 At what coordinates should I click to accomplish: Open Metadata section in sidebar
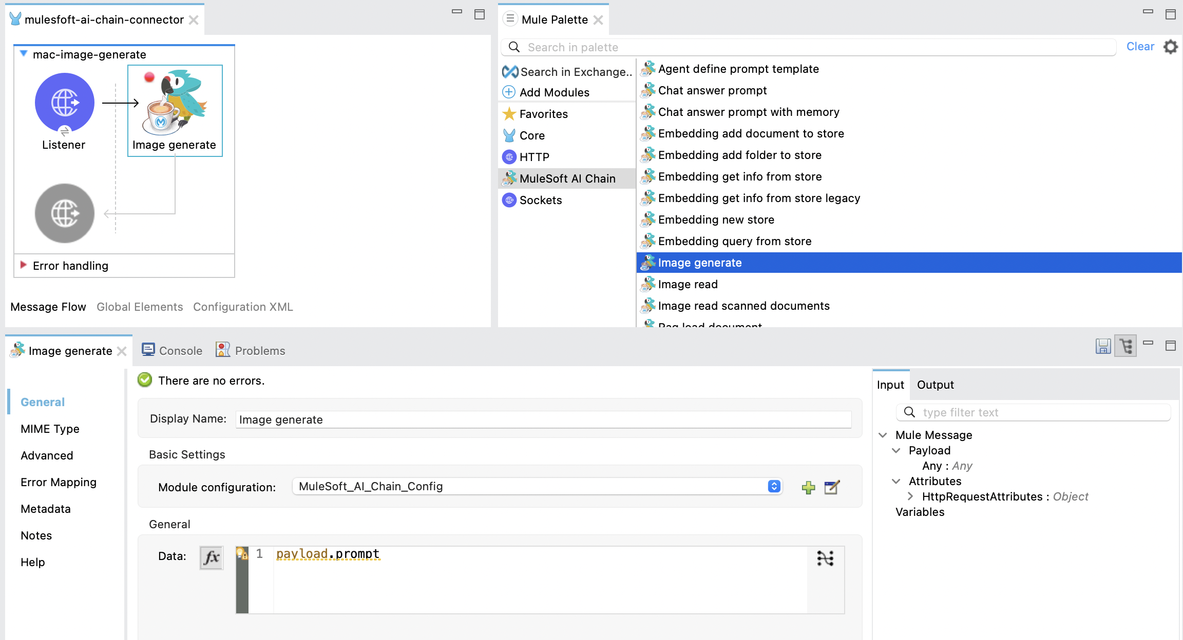pyautogui.click(x=46, y=509)
